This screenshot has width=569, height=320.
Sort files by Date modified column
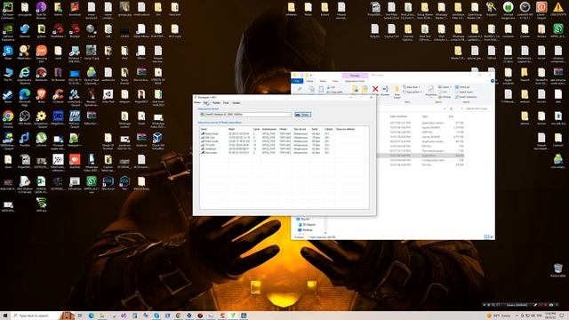[398, 116]
